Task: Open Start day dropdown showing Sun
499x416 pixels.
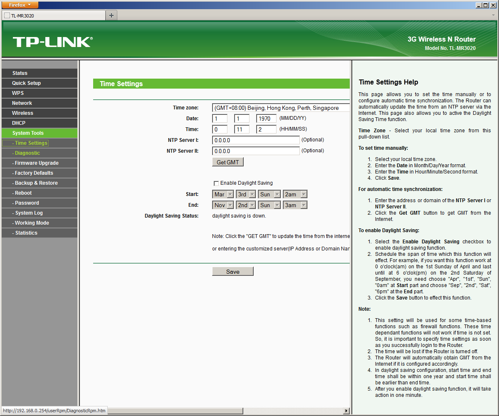Action: tap(269, 194)
